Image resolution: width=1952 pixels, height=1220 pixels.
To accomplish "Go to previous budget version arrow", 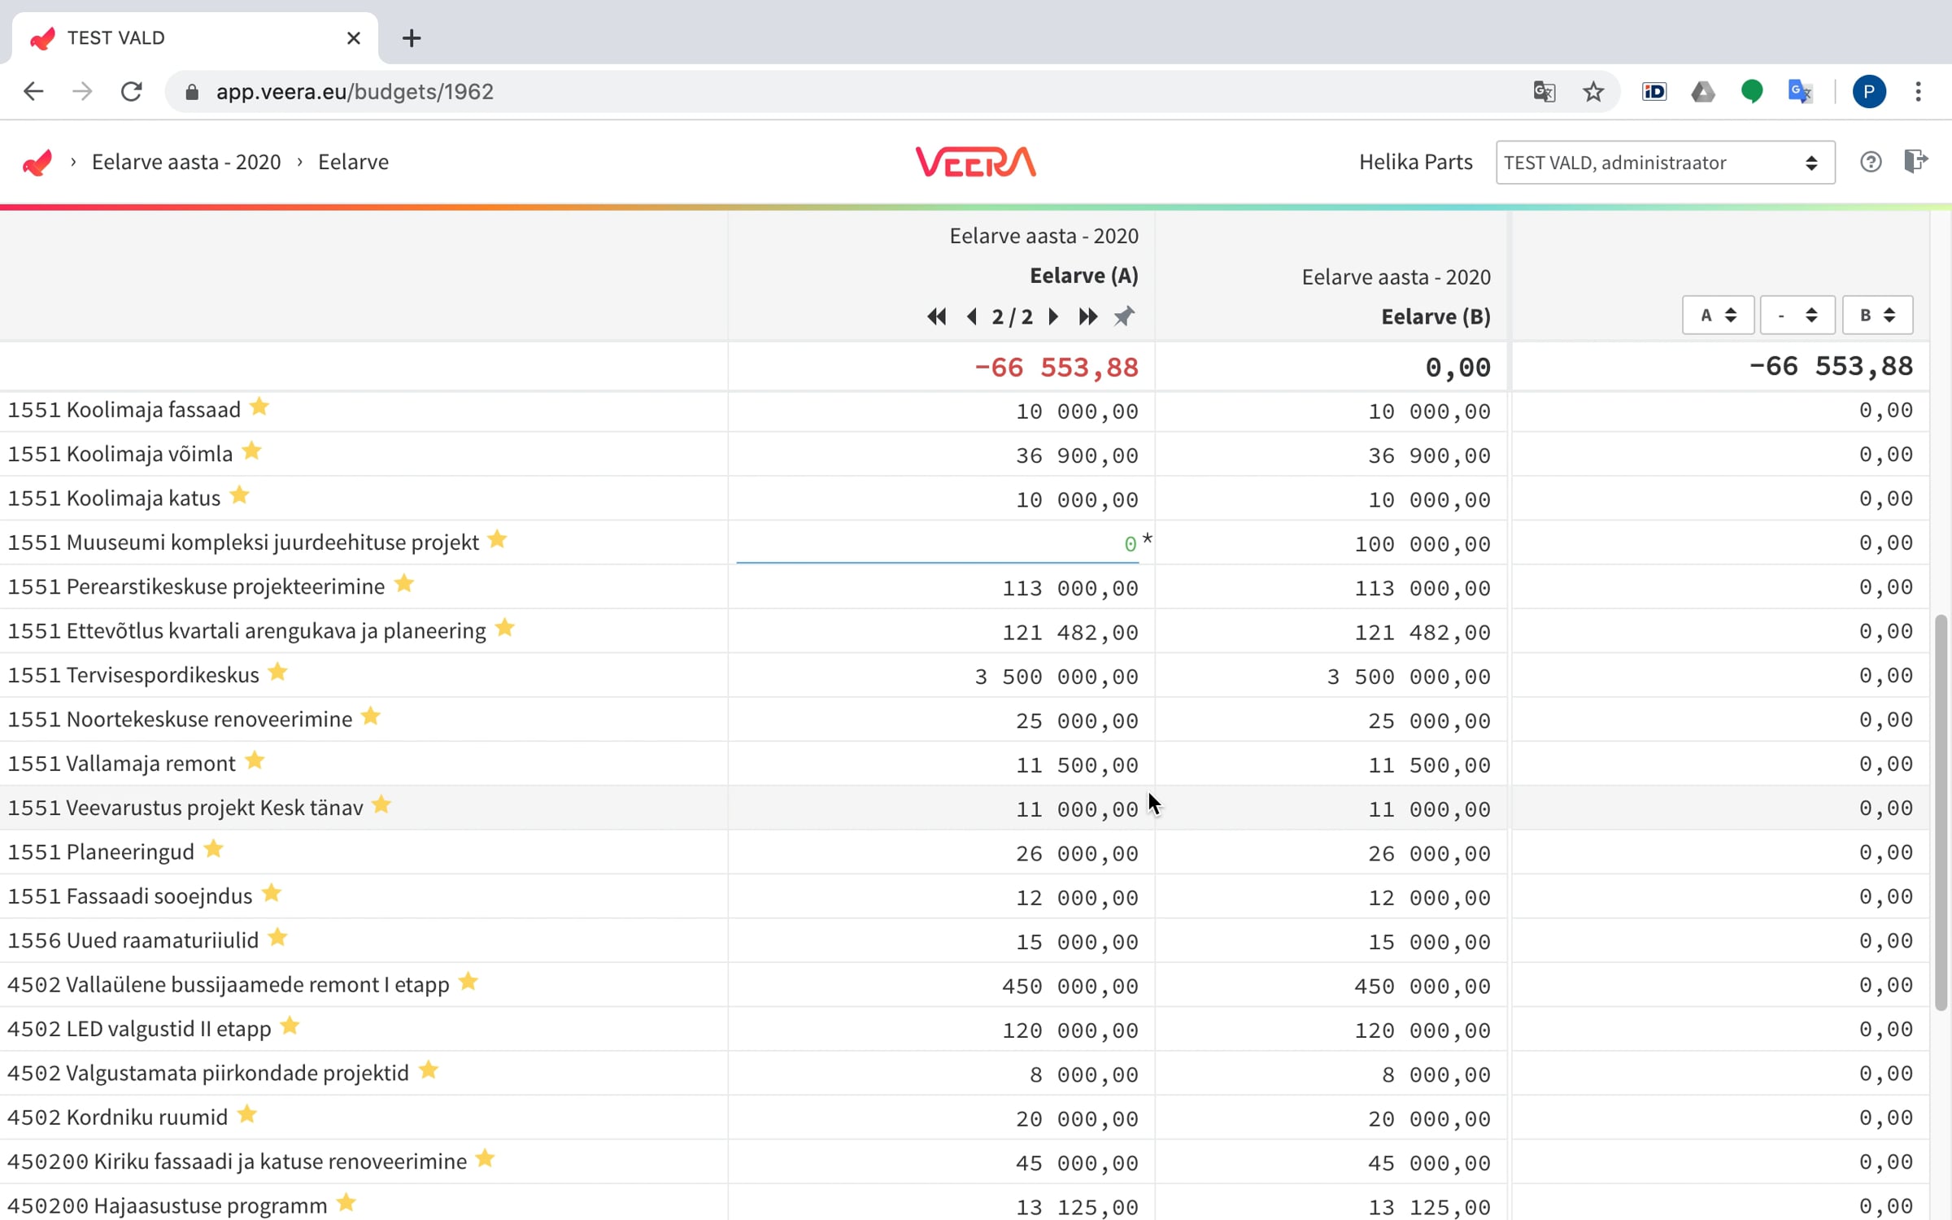I will (x=972, y=316).
